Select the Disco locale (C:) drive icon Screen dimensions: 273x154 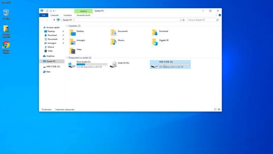(72, 65)
